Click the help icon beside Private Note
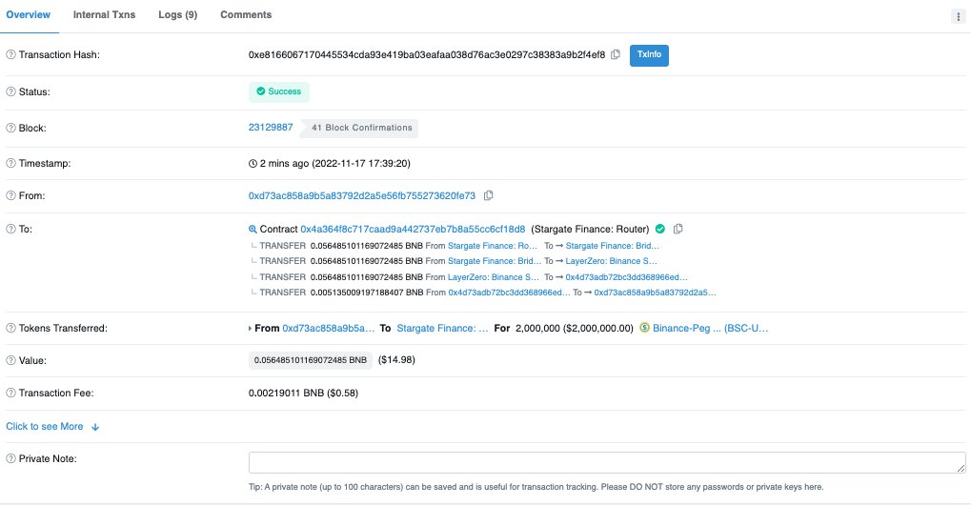971x505 pixels. pos(10,458)
